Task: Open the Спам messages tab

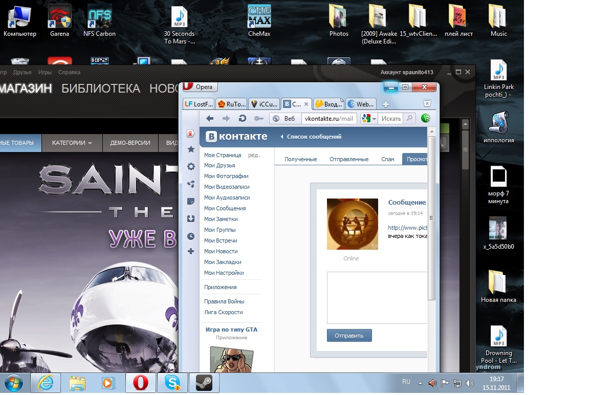Action: click(x=388, y=159)
